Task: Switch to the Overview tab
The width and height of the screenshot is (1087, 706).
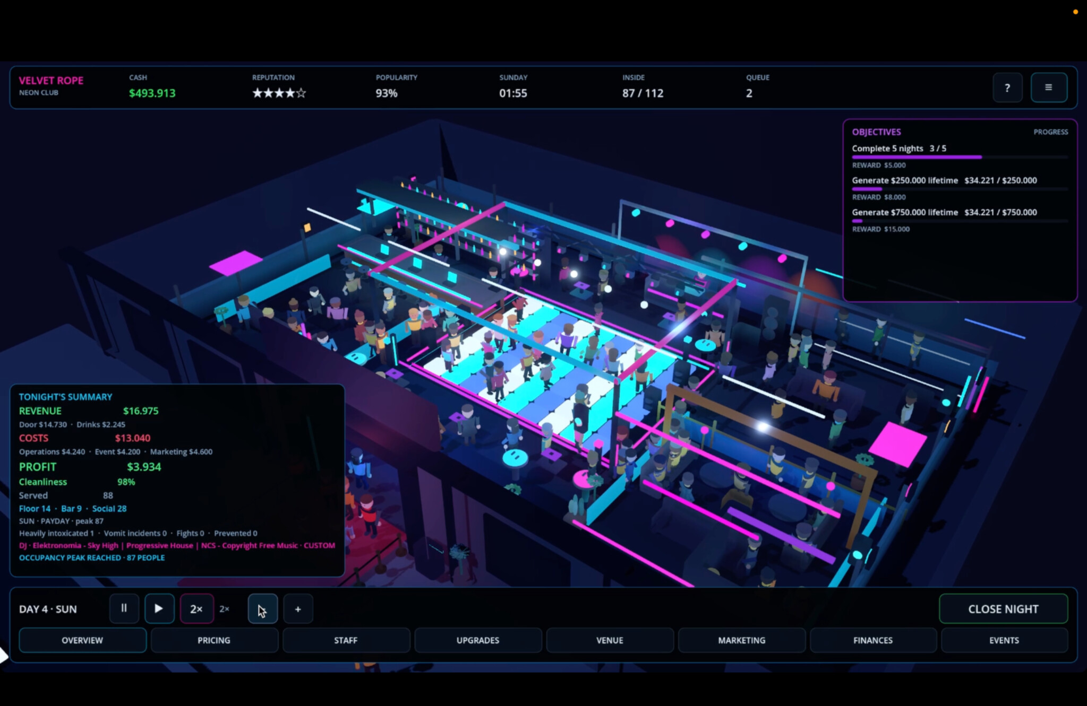Action: (82, 640)
